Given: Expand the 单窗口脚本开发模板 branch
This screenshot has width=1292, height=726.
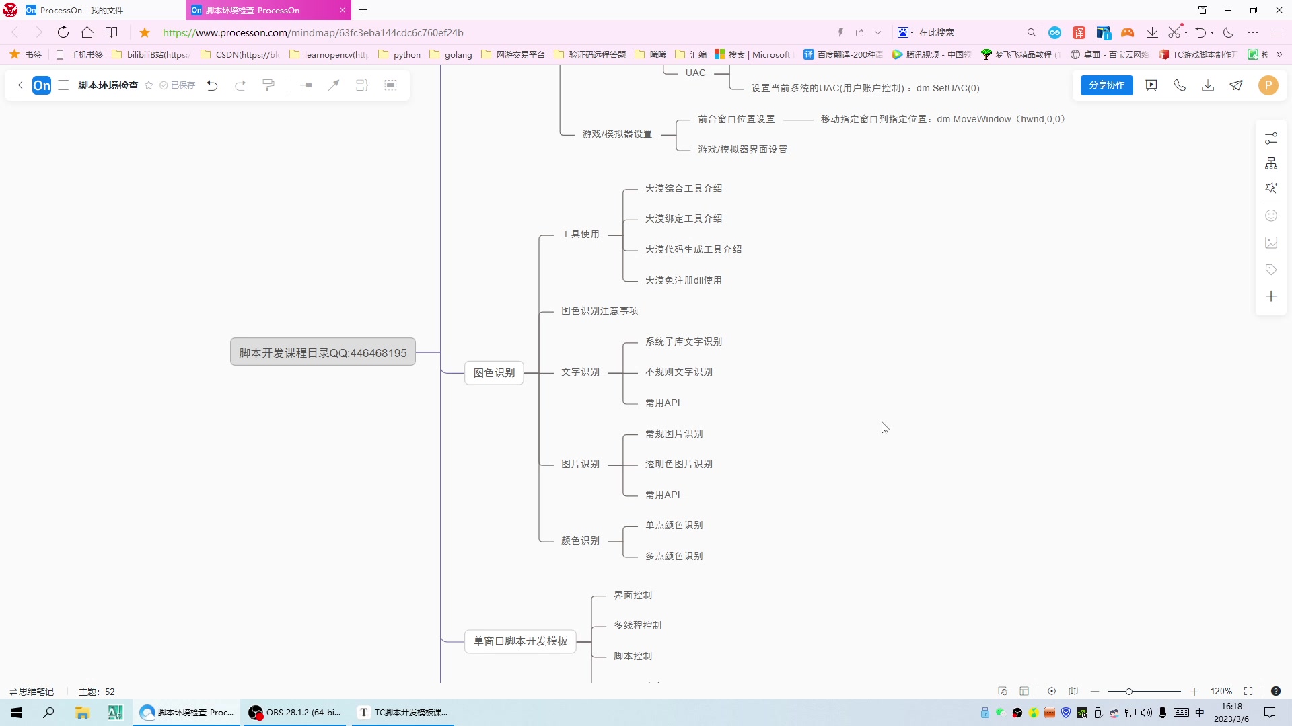Looking at the screenshot, I should click(519, 640).
